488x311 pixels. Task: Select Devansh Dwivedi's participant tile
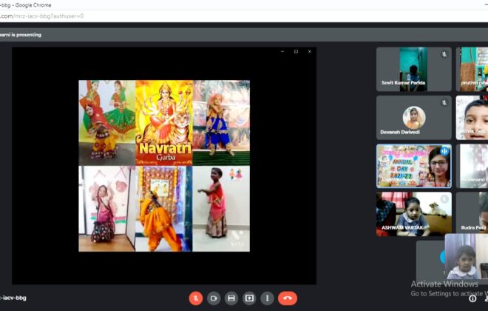413,118
